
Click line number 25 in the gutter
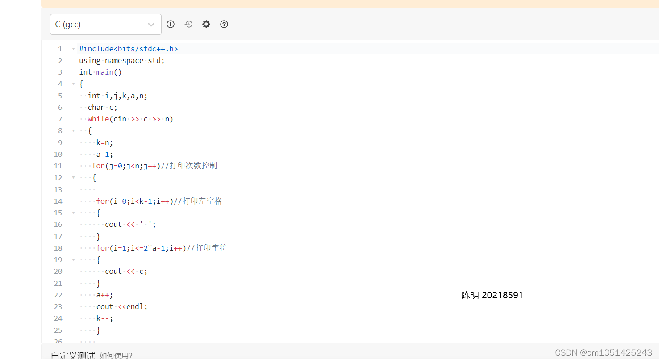pos(58,330)
